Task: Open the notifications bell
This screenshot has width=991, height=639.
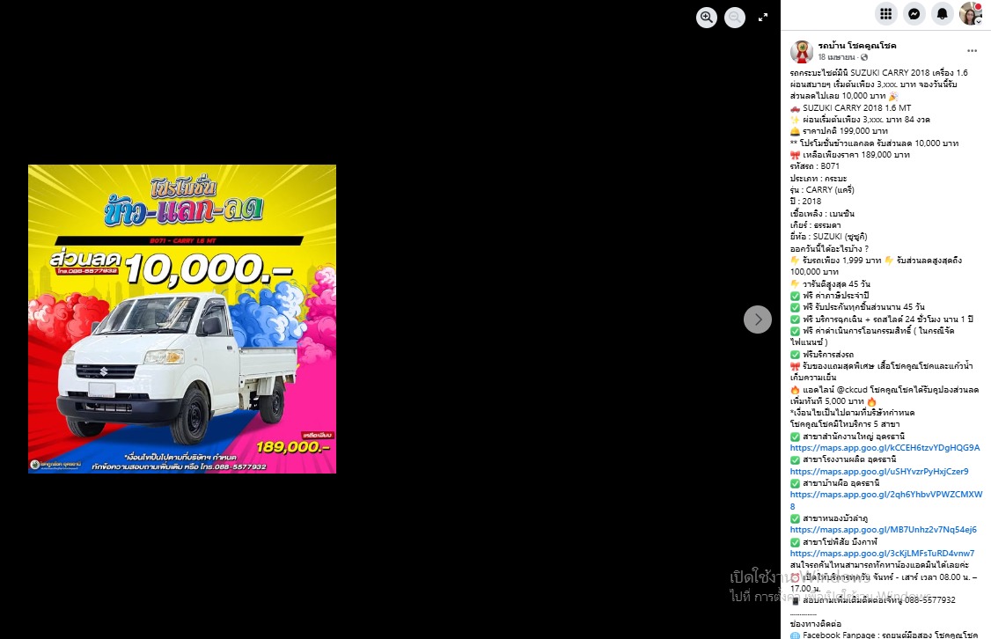Action: coord(942,13)
